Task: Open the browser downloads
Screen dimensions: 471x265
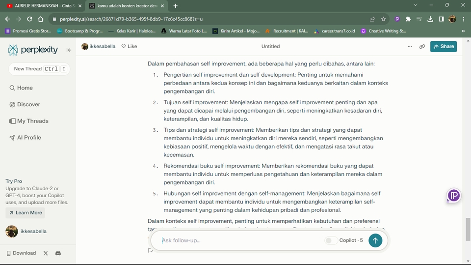Action: pyautogui.click(x=430, y=19)
